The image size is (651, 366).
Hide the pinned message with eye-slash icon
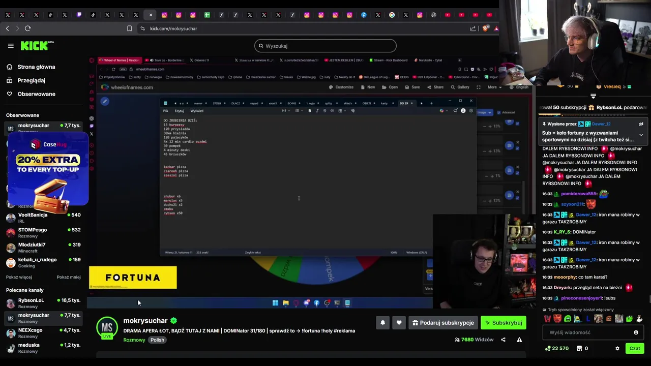(x=641, y=124)
